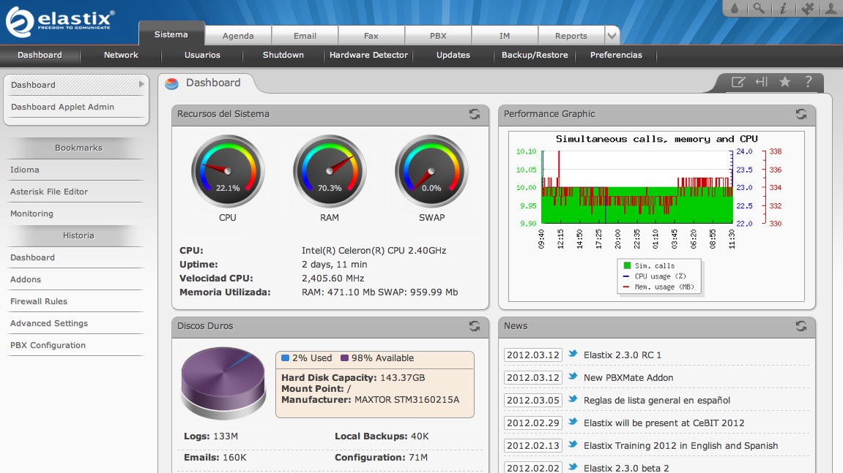Image resolution: width=843 pixels, height=473 pixels.
Task: Click the purple 98% Available legend swatch
Action: [x=345, y=357]
